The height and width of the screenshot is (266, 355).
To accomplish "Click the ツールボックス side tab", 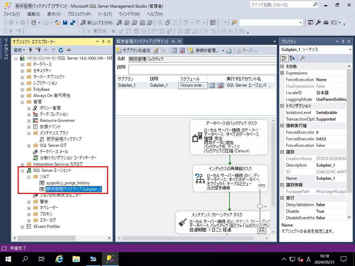I will tap(6, 48).
